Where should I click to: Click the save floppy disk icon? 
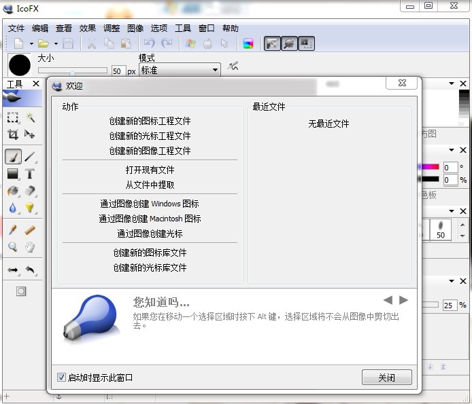[68, 44]
